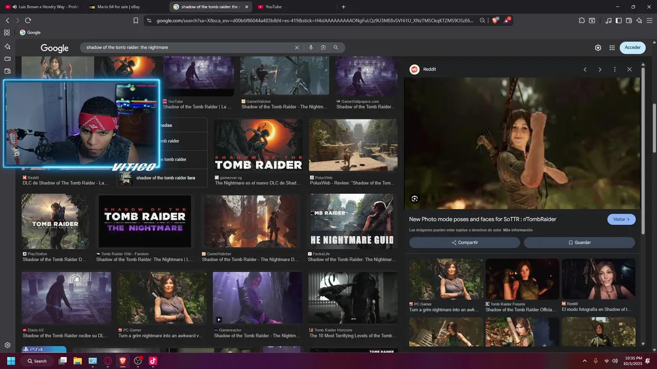Open a new browser tab with plus

[343, 7]
